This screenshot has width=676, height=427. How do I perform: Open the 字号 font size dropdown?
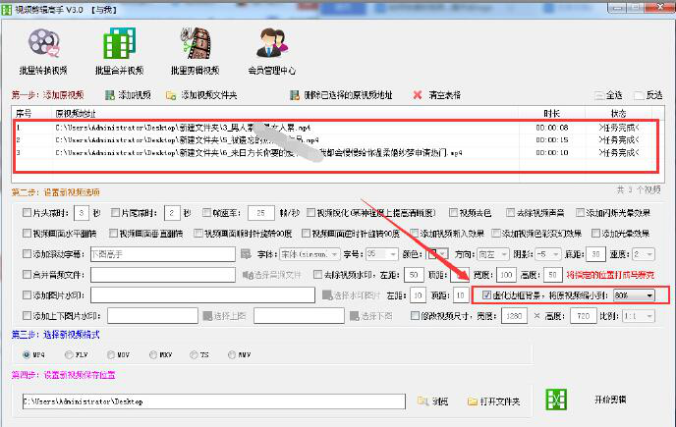click(382, 254)
